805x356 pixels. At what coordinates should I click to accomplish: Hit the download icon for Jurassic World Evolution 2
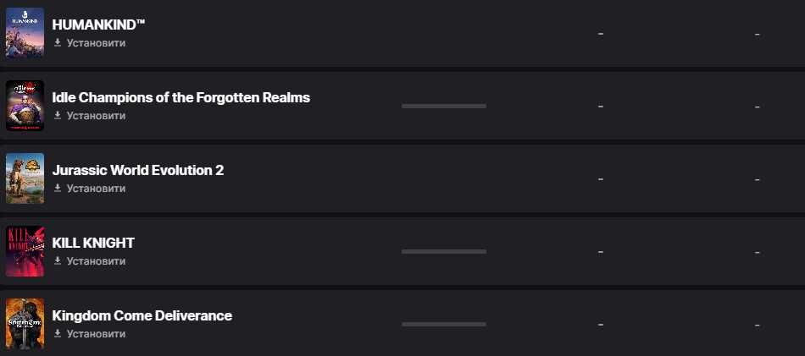pyautogui.click(x=58, y=189)
